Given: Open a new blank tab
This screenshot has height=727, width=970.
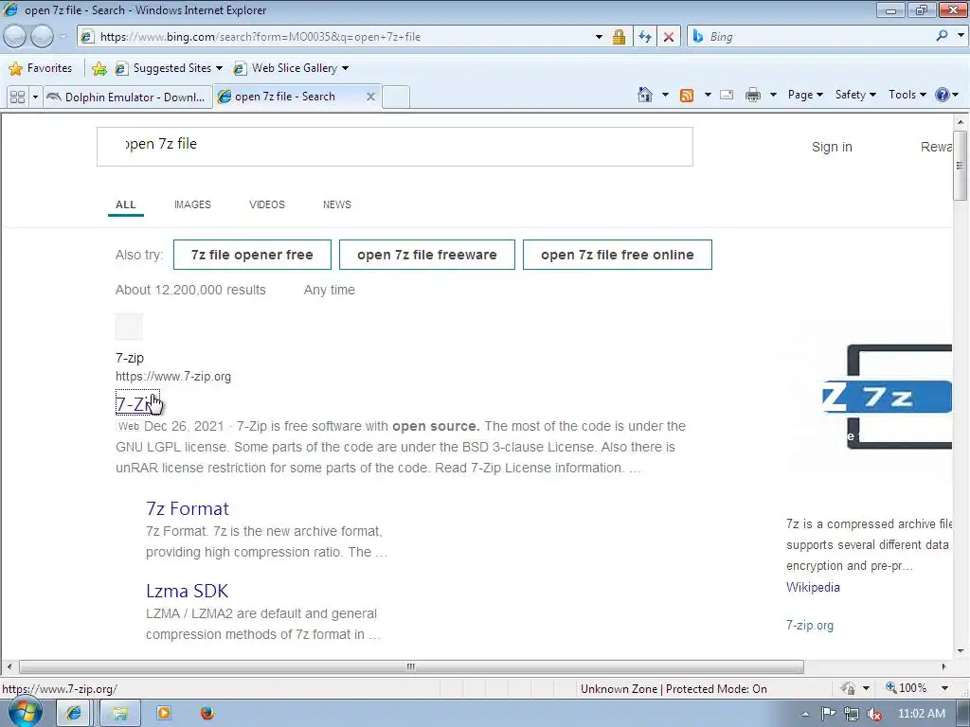Looking at the screenshot, I should (396, 98).
